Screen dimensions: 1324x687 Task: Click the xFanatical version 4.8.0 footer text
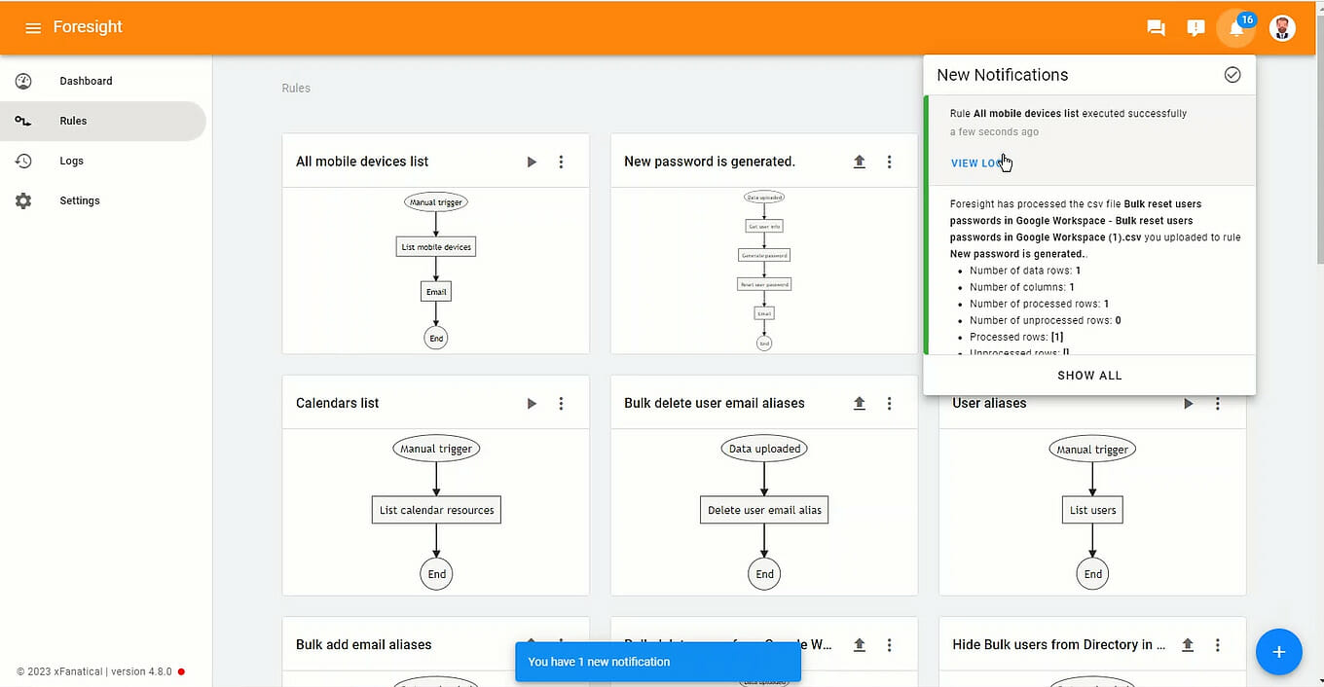point(94,671)
